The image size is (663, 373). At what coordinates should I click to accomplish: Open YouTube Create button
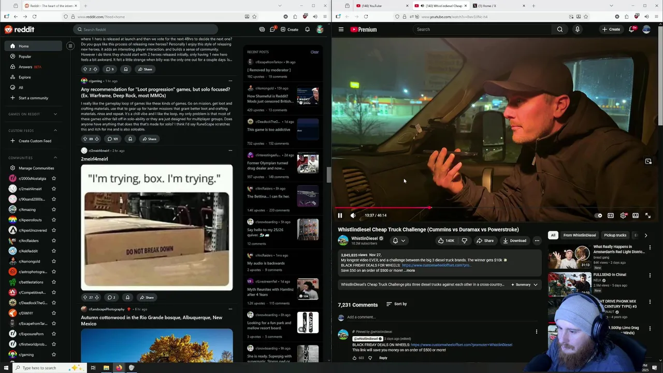point(611,30)
